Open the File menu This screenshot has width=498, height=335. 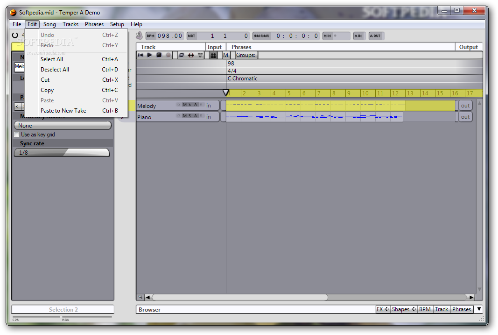tap(17, 24)
